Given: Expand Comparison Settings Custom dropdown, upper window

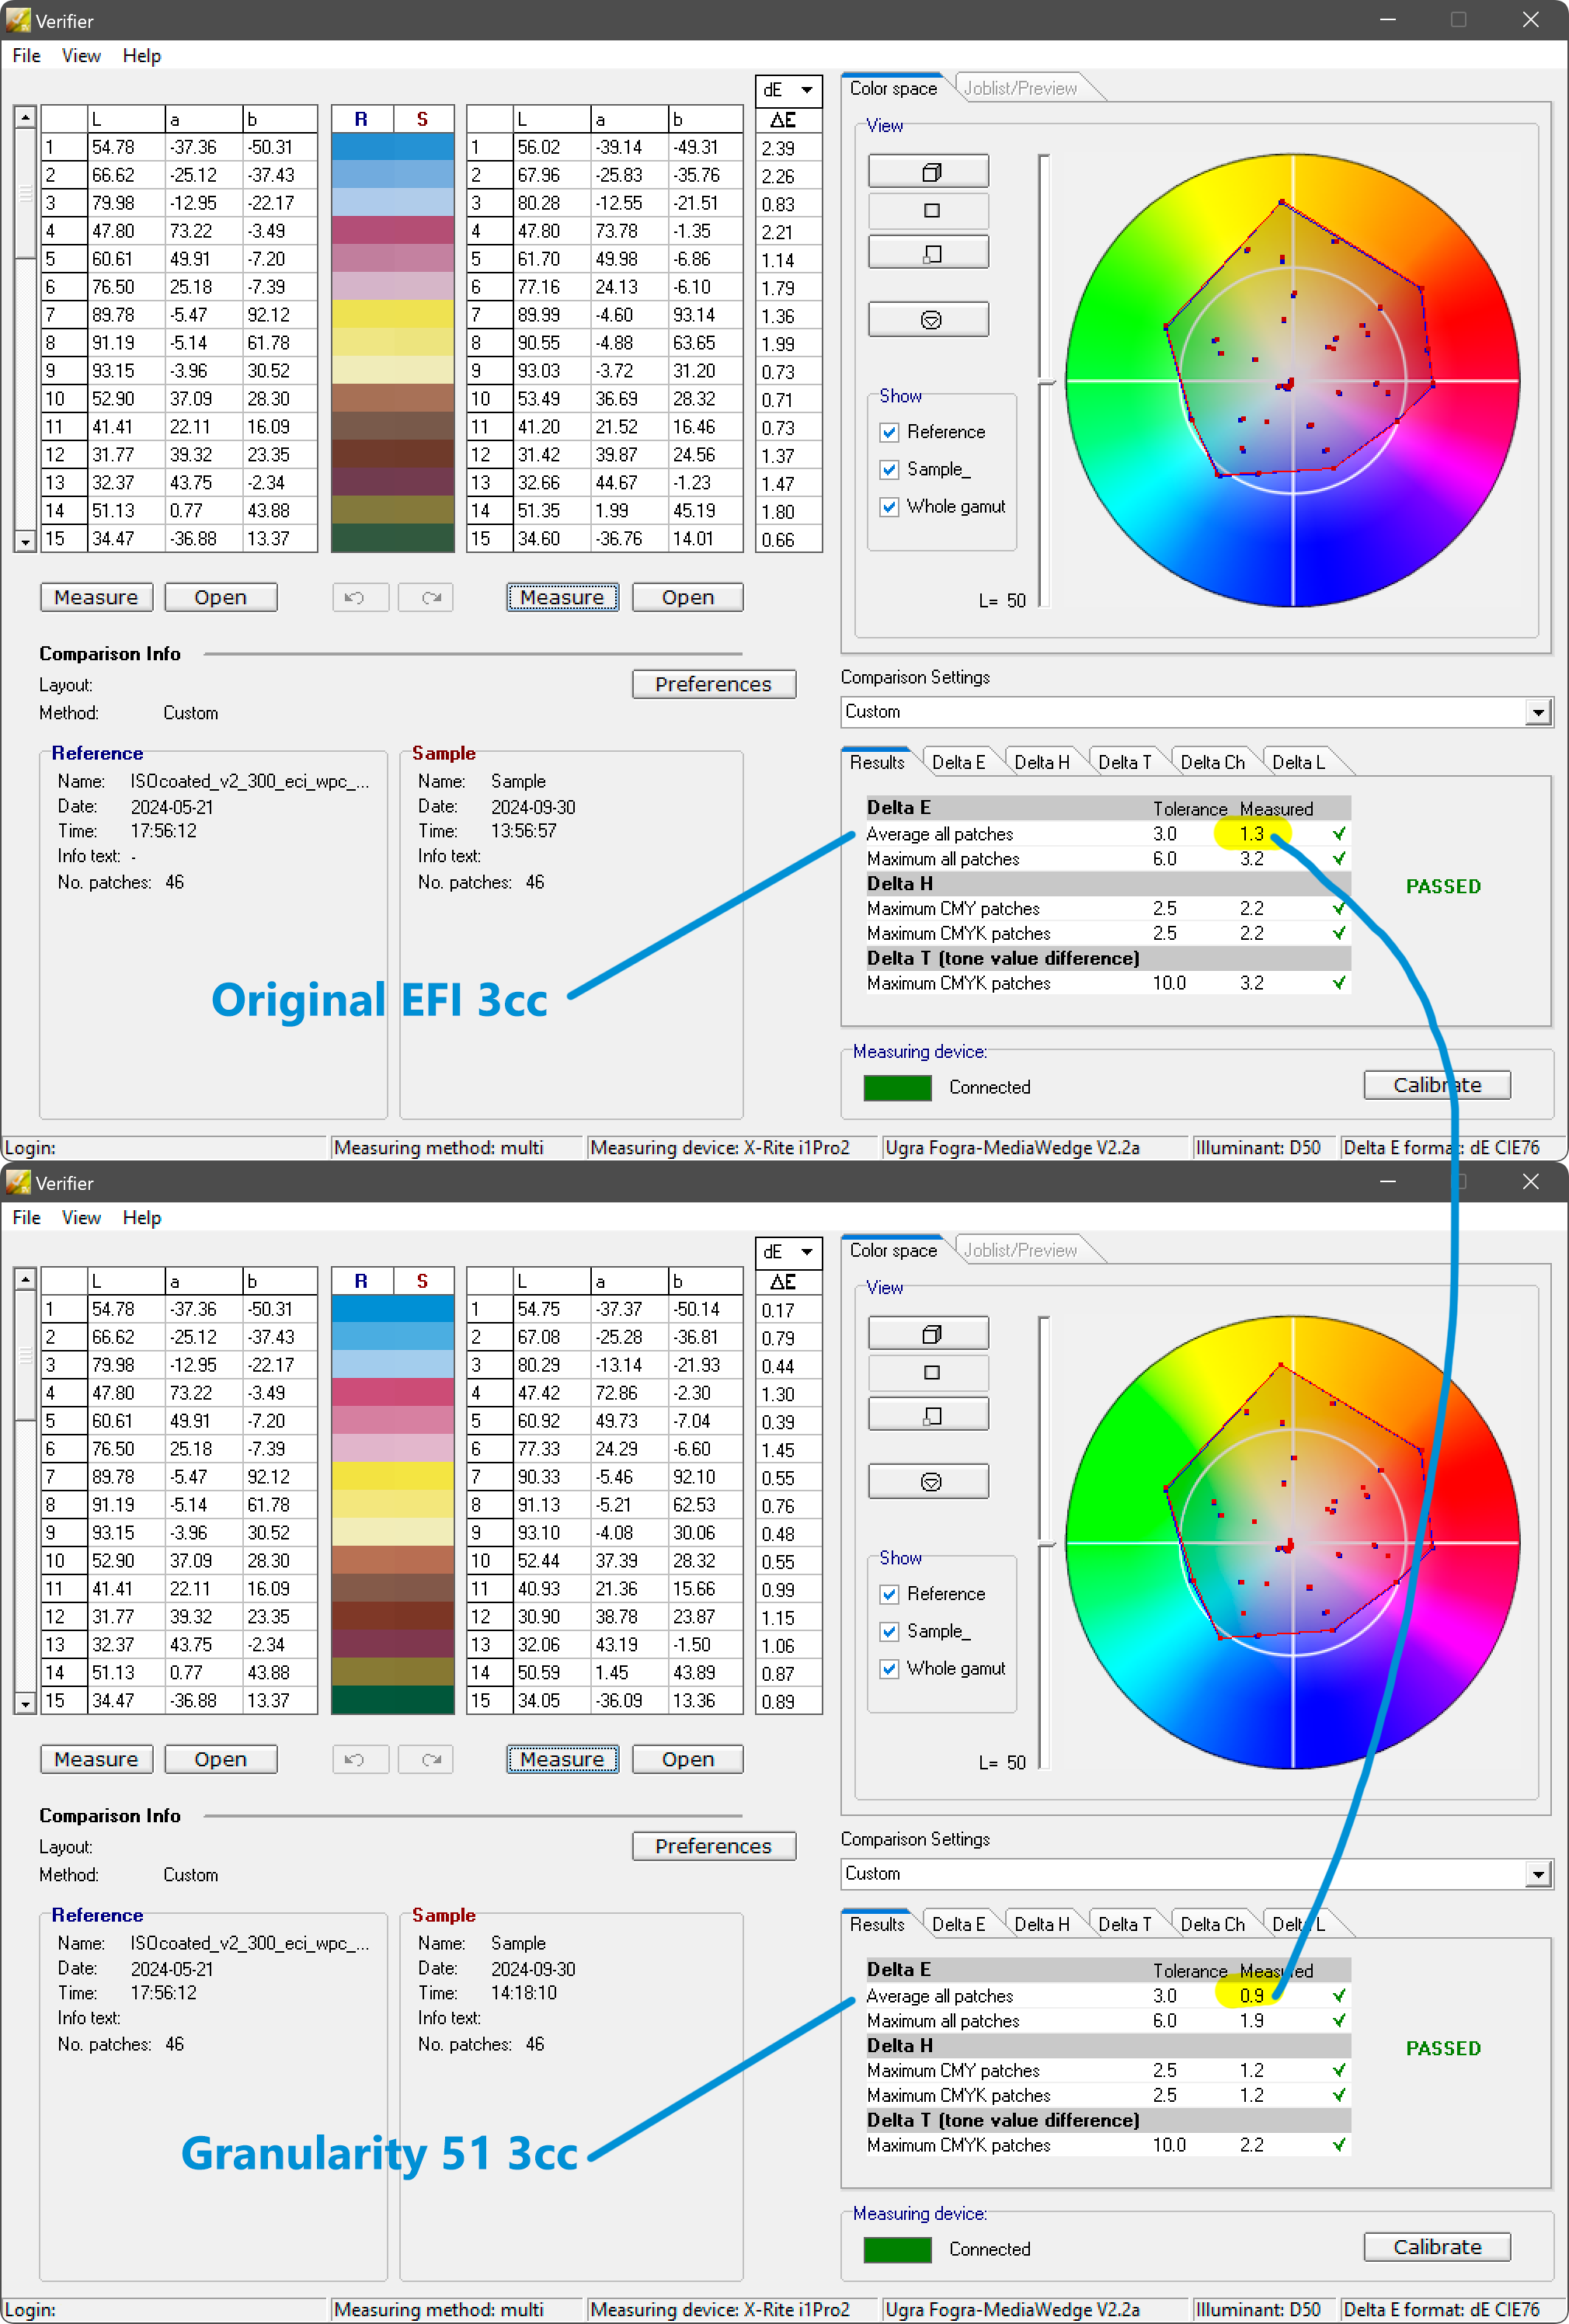Looking at the screenshot, I should click(1538, 712).
